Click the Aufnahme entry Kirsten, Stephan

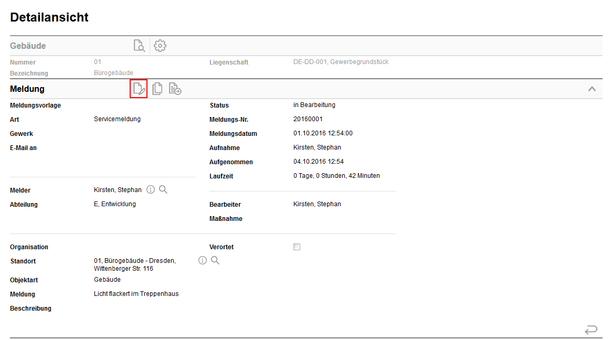tap(317, 147)
